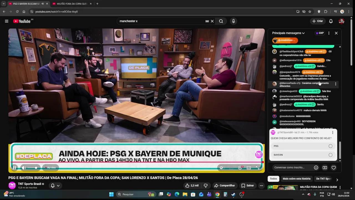Seek on the red progress bar

coord(136,162)
